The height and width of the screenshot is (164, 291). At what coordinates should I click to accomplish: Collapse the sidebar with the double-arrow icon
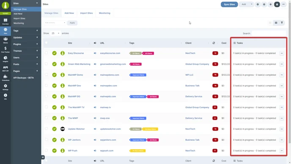click(x=43, y=157)
